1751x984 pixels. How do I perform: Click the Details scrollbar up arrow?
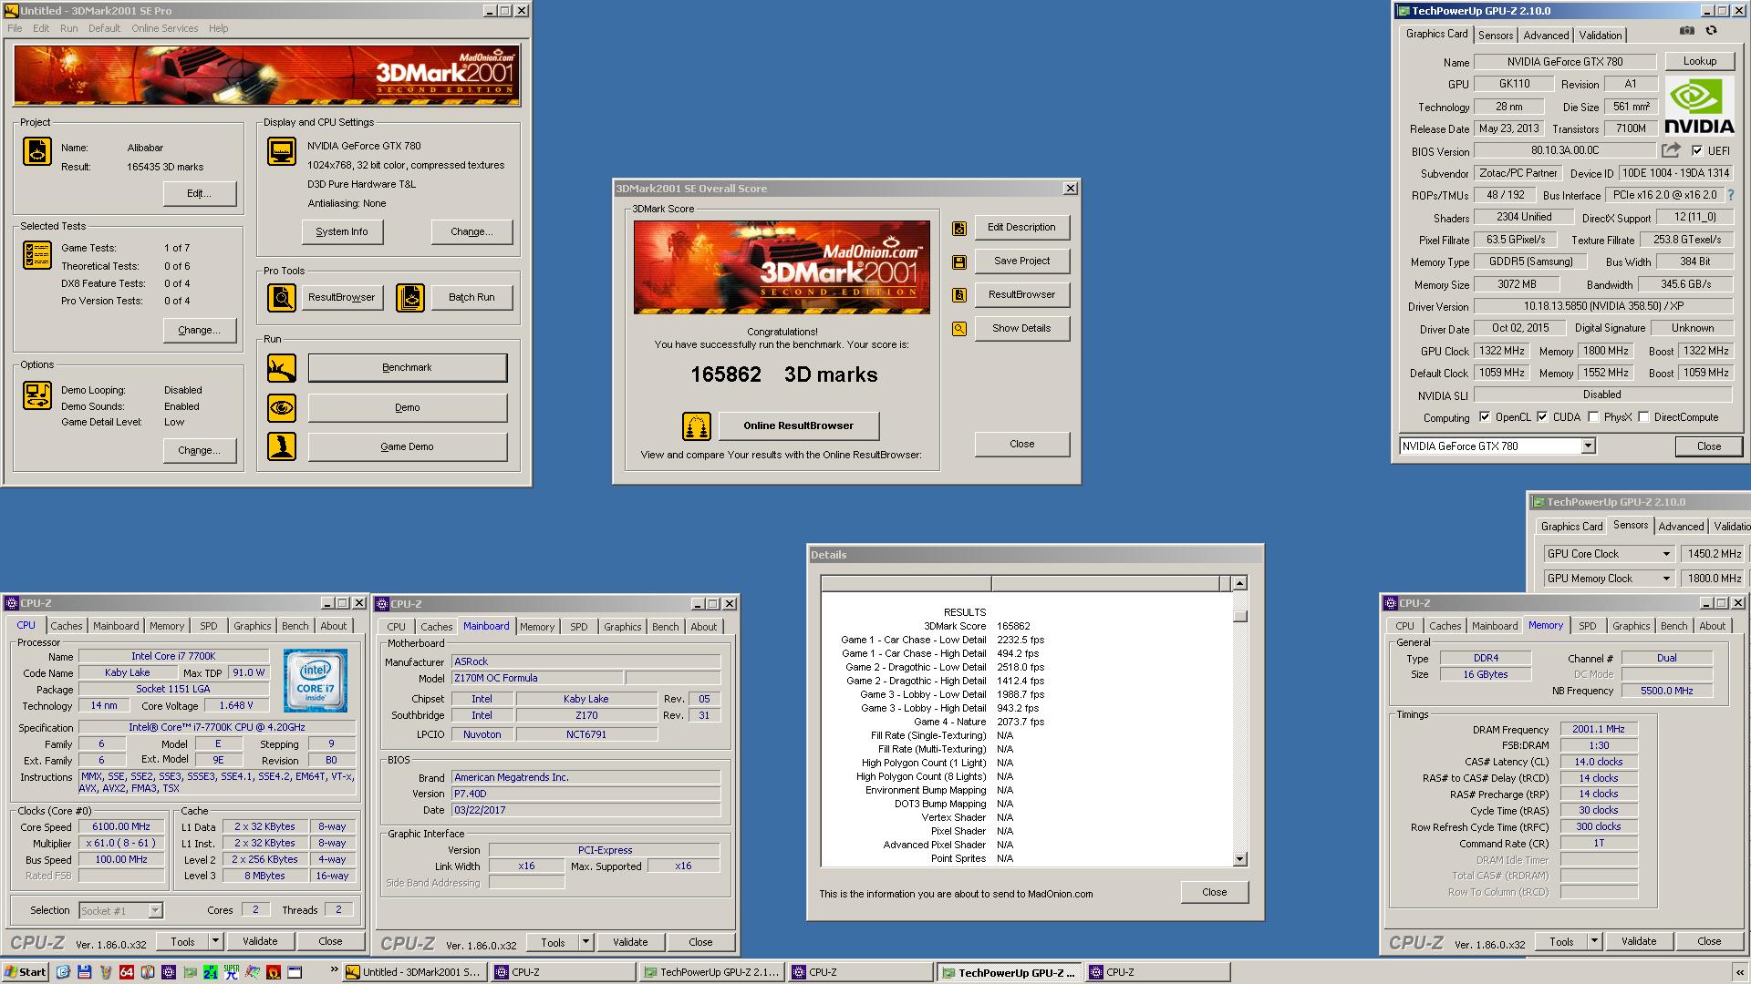pos(1239,583)
